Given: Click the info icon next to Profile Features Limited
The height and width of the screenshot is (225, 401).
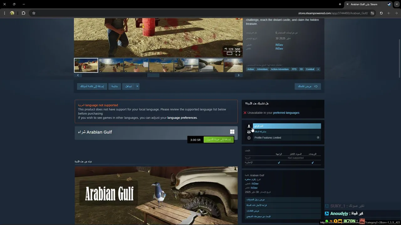Looking at the screenshot, I should (249, 138).
